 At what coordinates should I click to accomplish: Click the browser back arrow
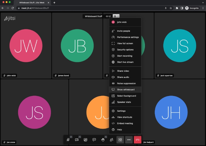(3, 8)
